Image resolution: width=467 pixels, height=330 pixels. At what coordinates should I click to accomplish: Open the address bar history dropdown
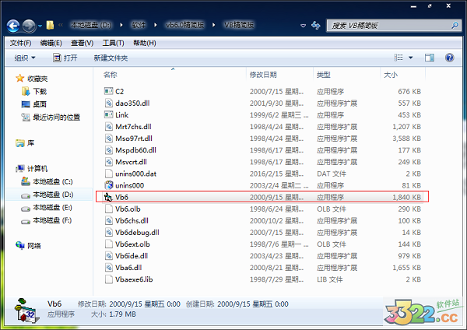(x=304, y=26)
